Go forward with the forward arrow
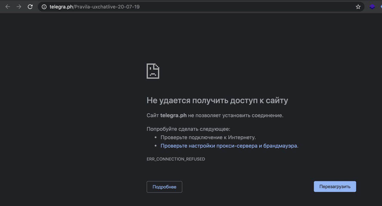Viewport: 382px width, 206px height. [x=19, y=7]
